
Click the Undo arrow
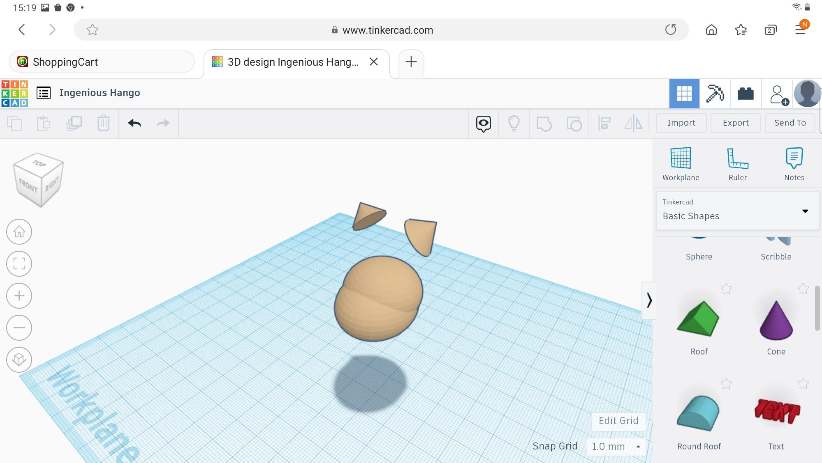point(134,123)
